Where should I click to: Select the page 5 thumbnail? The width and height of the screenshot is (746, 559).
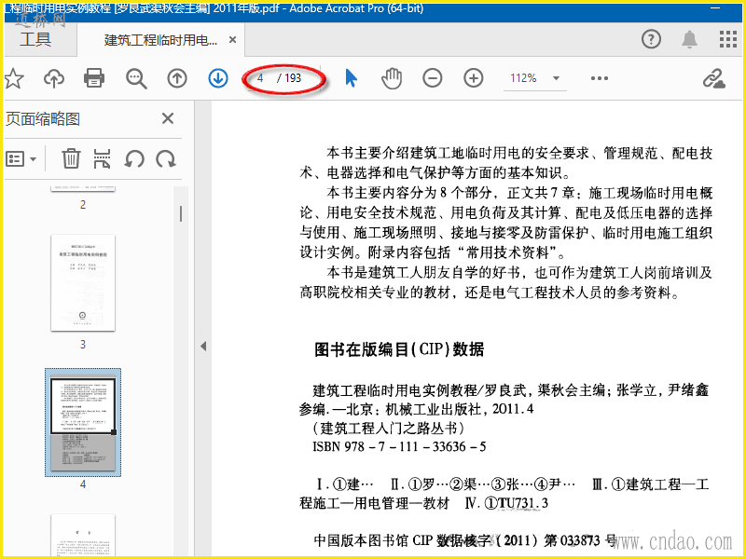(83, 534)
